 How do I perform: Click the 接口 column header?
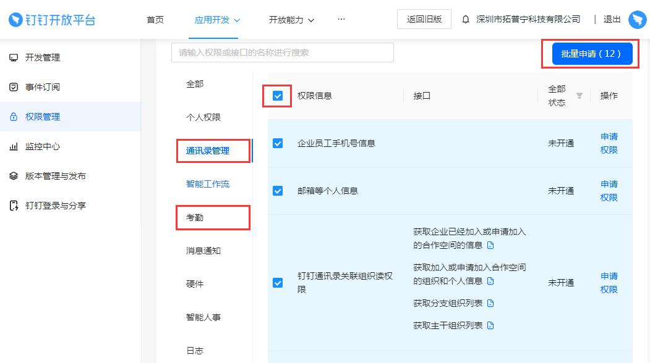(x=422, y=96)
